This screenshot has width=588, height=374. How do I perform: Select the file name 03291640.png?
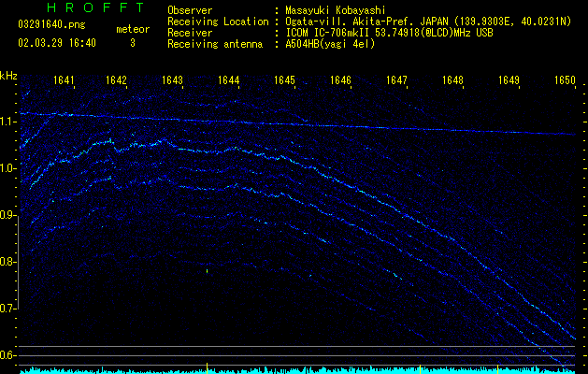click(51, 24)
